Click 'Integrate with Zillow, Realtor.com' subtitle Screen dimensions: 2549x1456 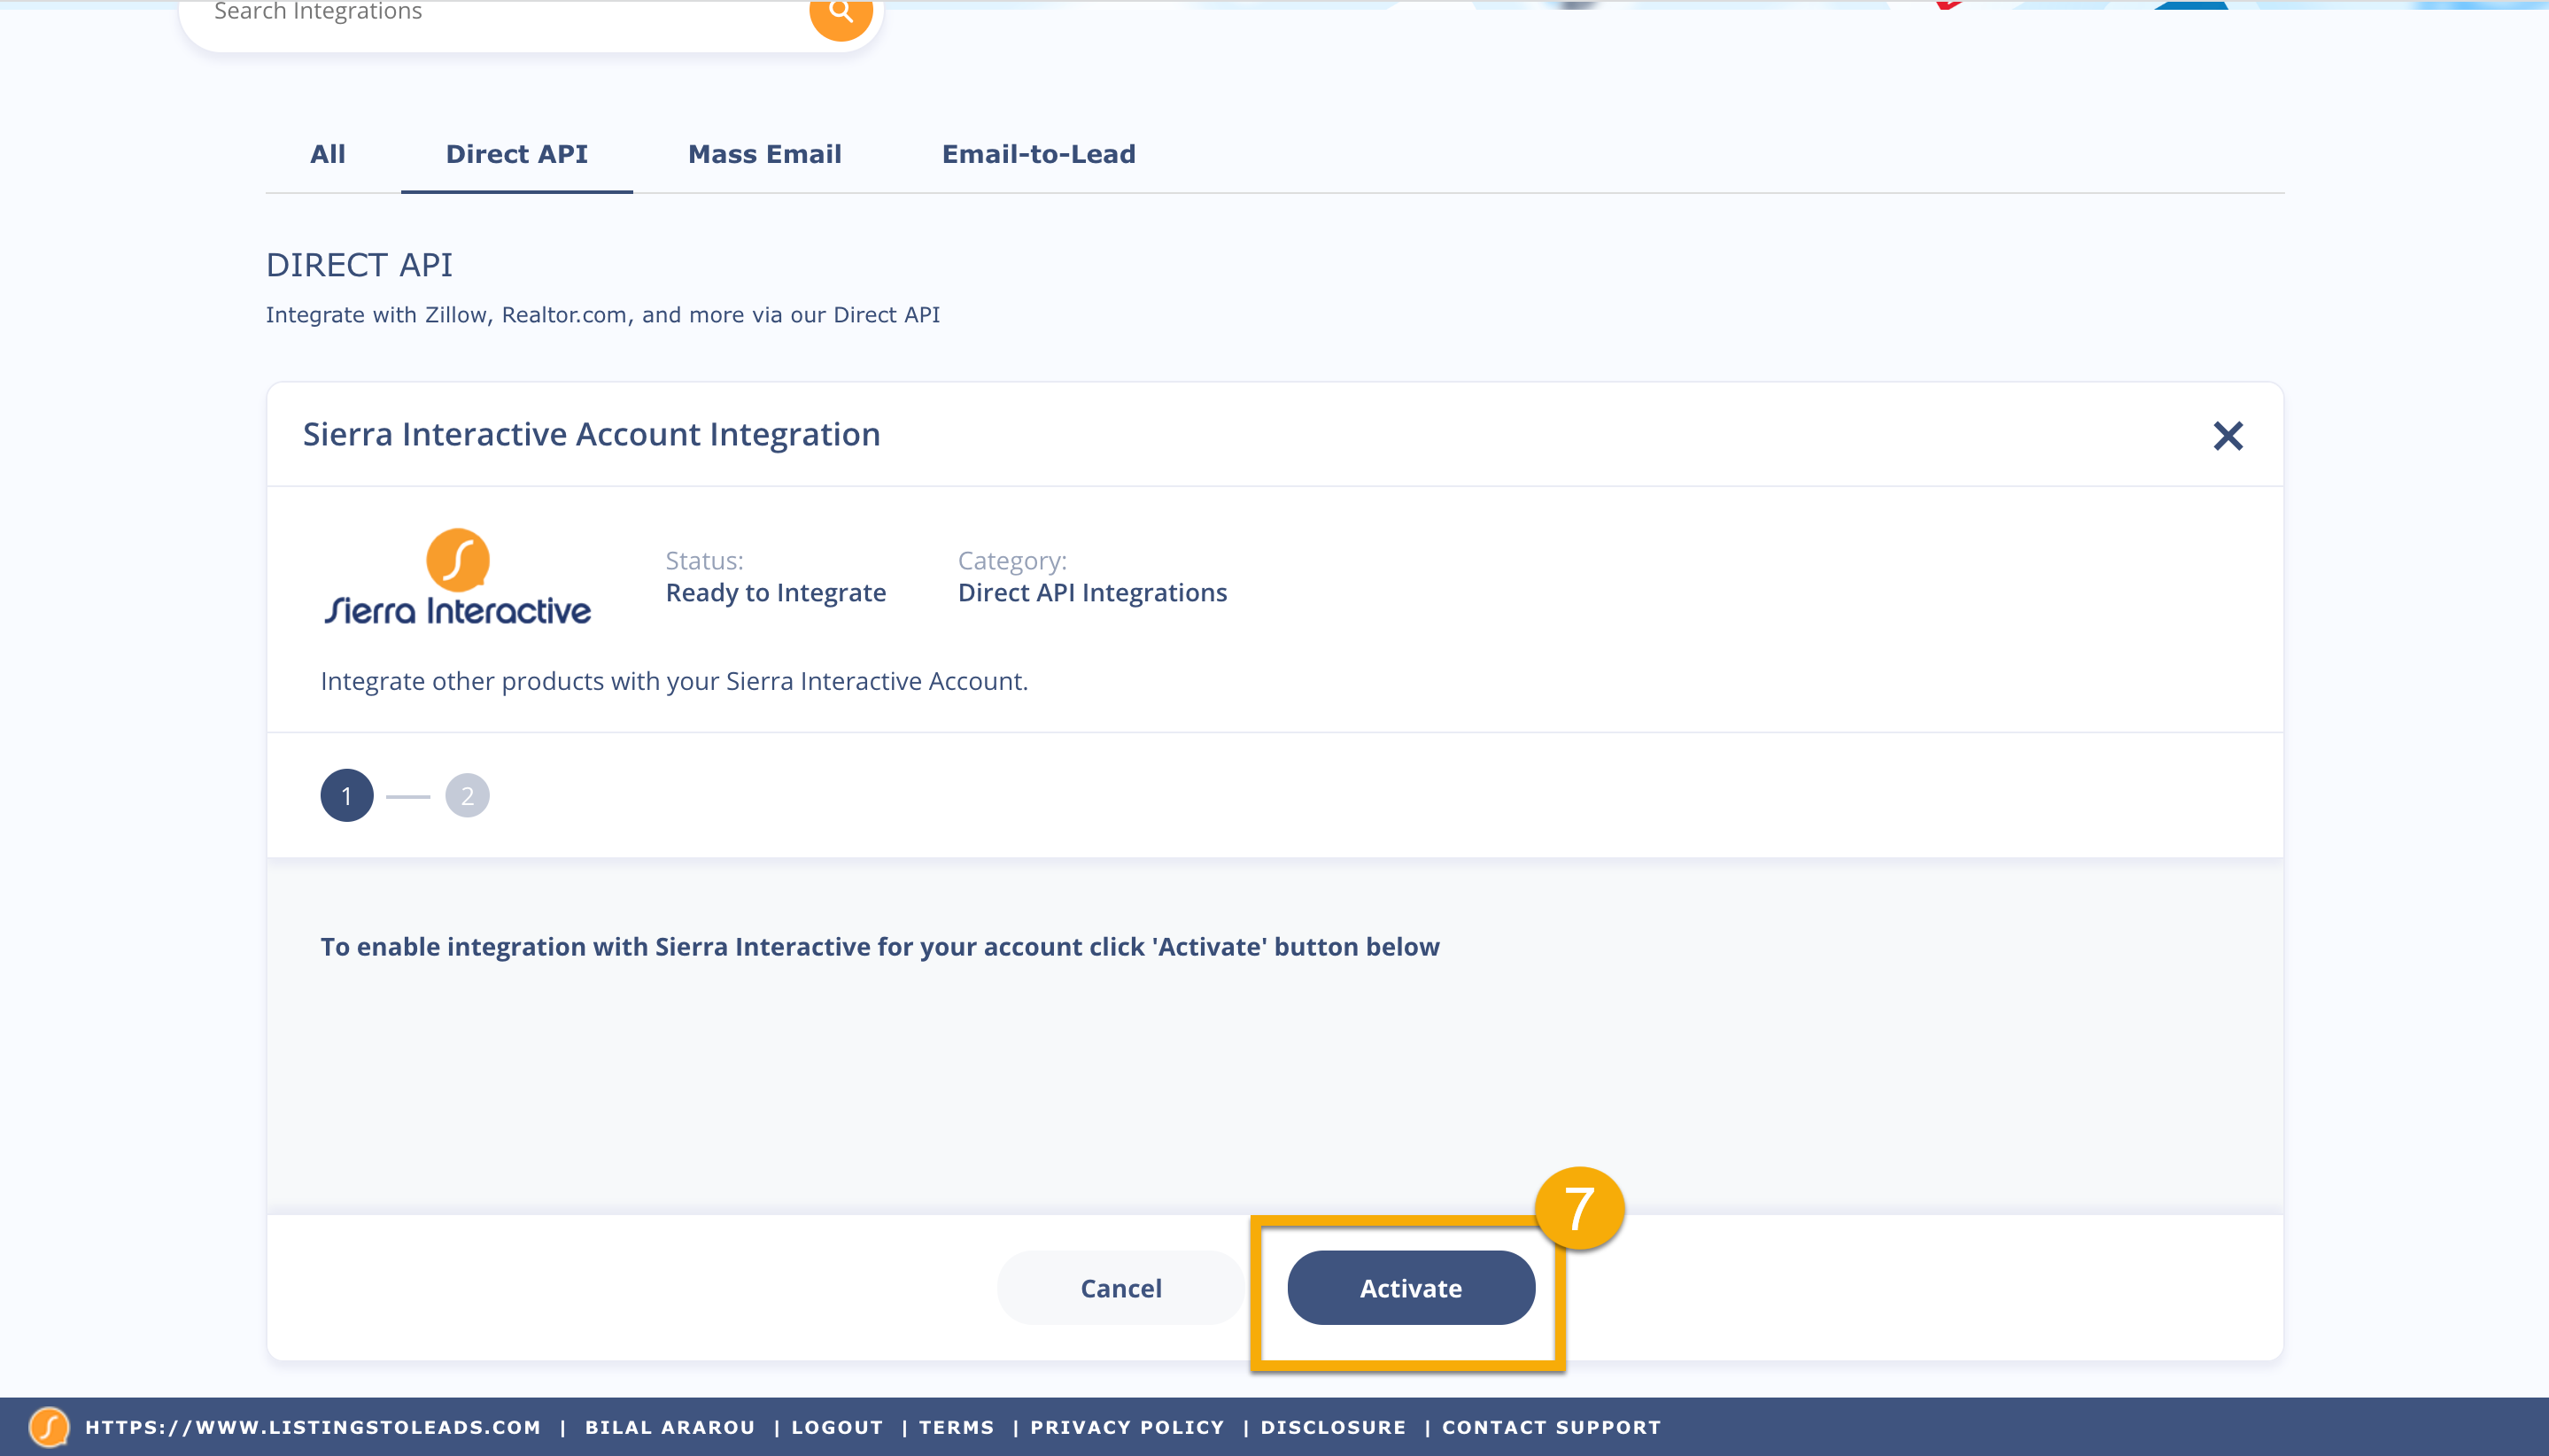click(x=602, y=315)
